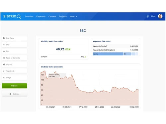Click the VI Rank row label
Image resolution: width=166 pixels, height=124 pixels.
tap(44, 57)
